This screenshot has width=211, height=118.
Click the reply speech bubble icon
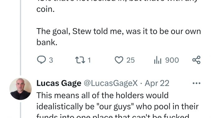point(41,60)
